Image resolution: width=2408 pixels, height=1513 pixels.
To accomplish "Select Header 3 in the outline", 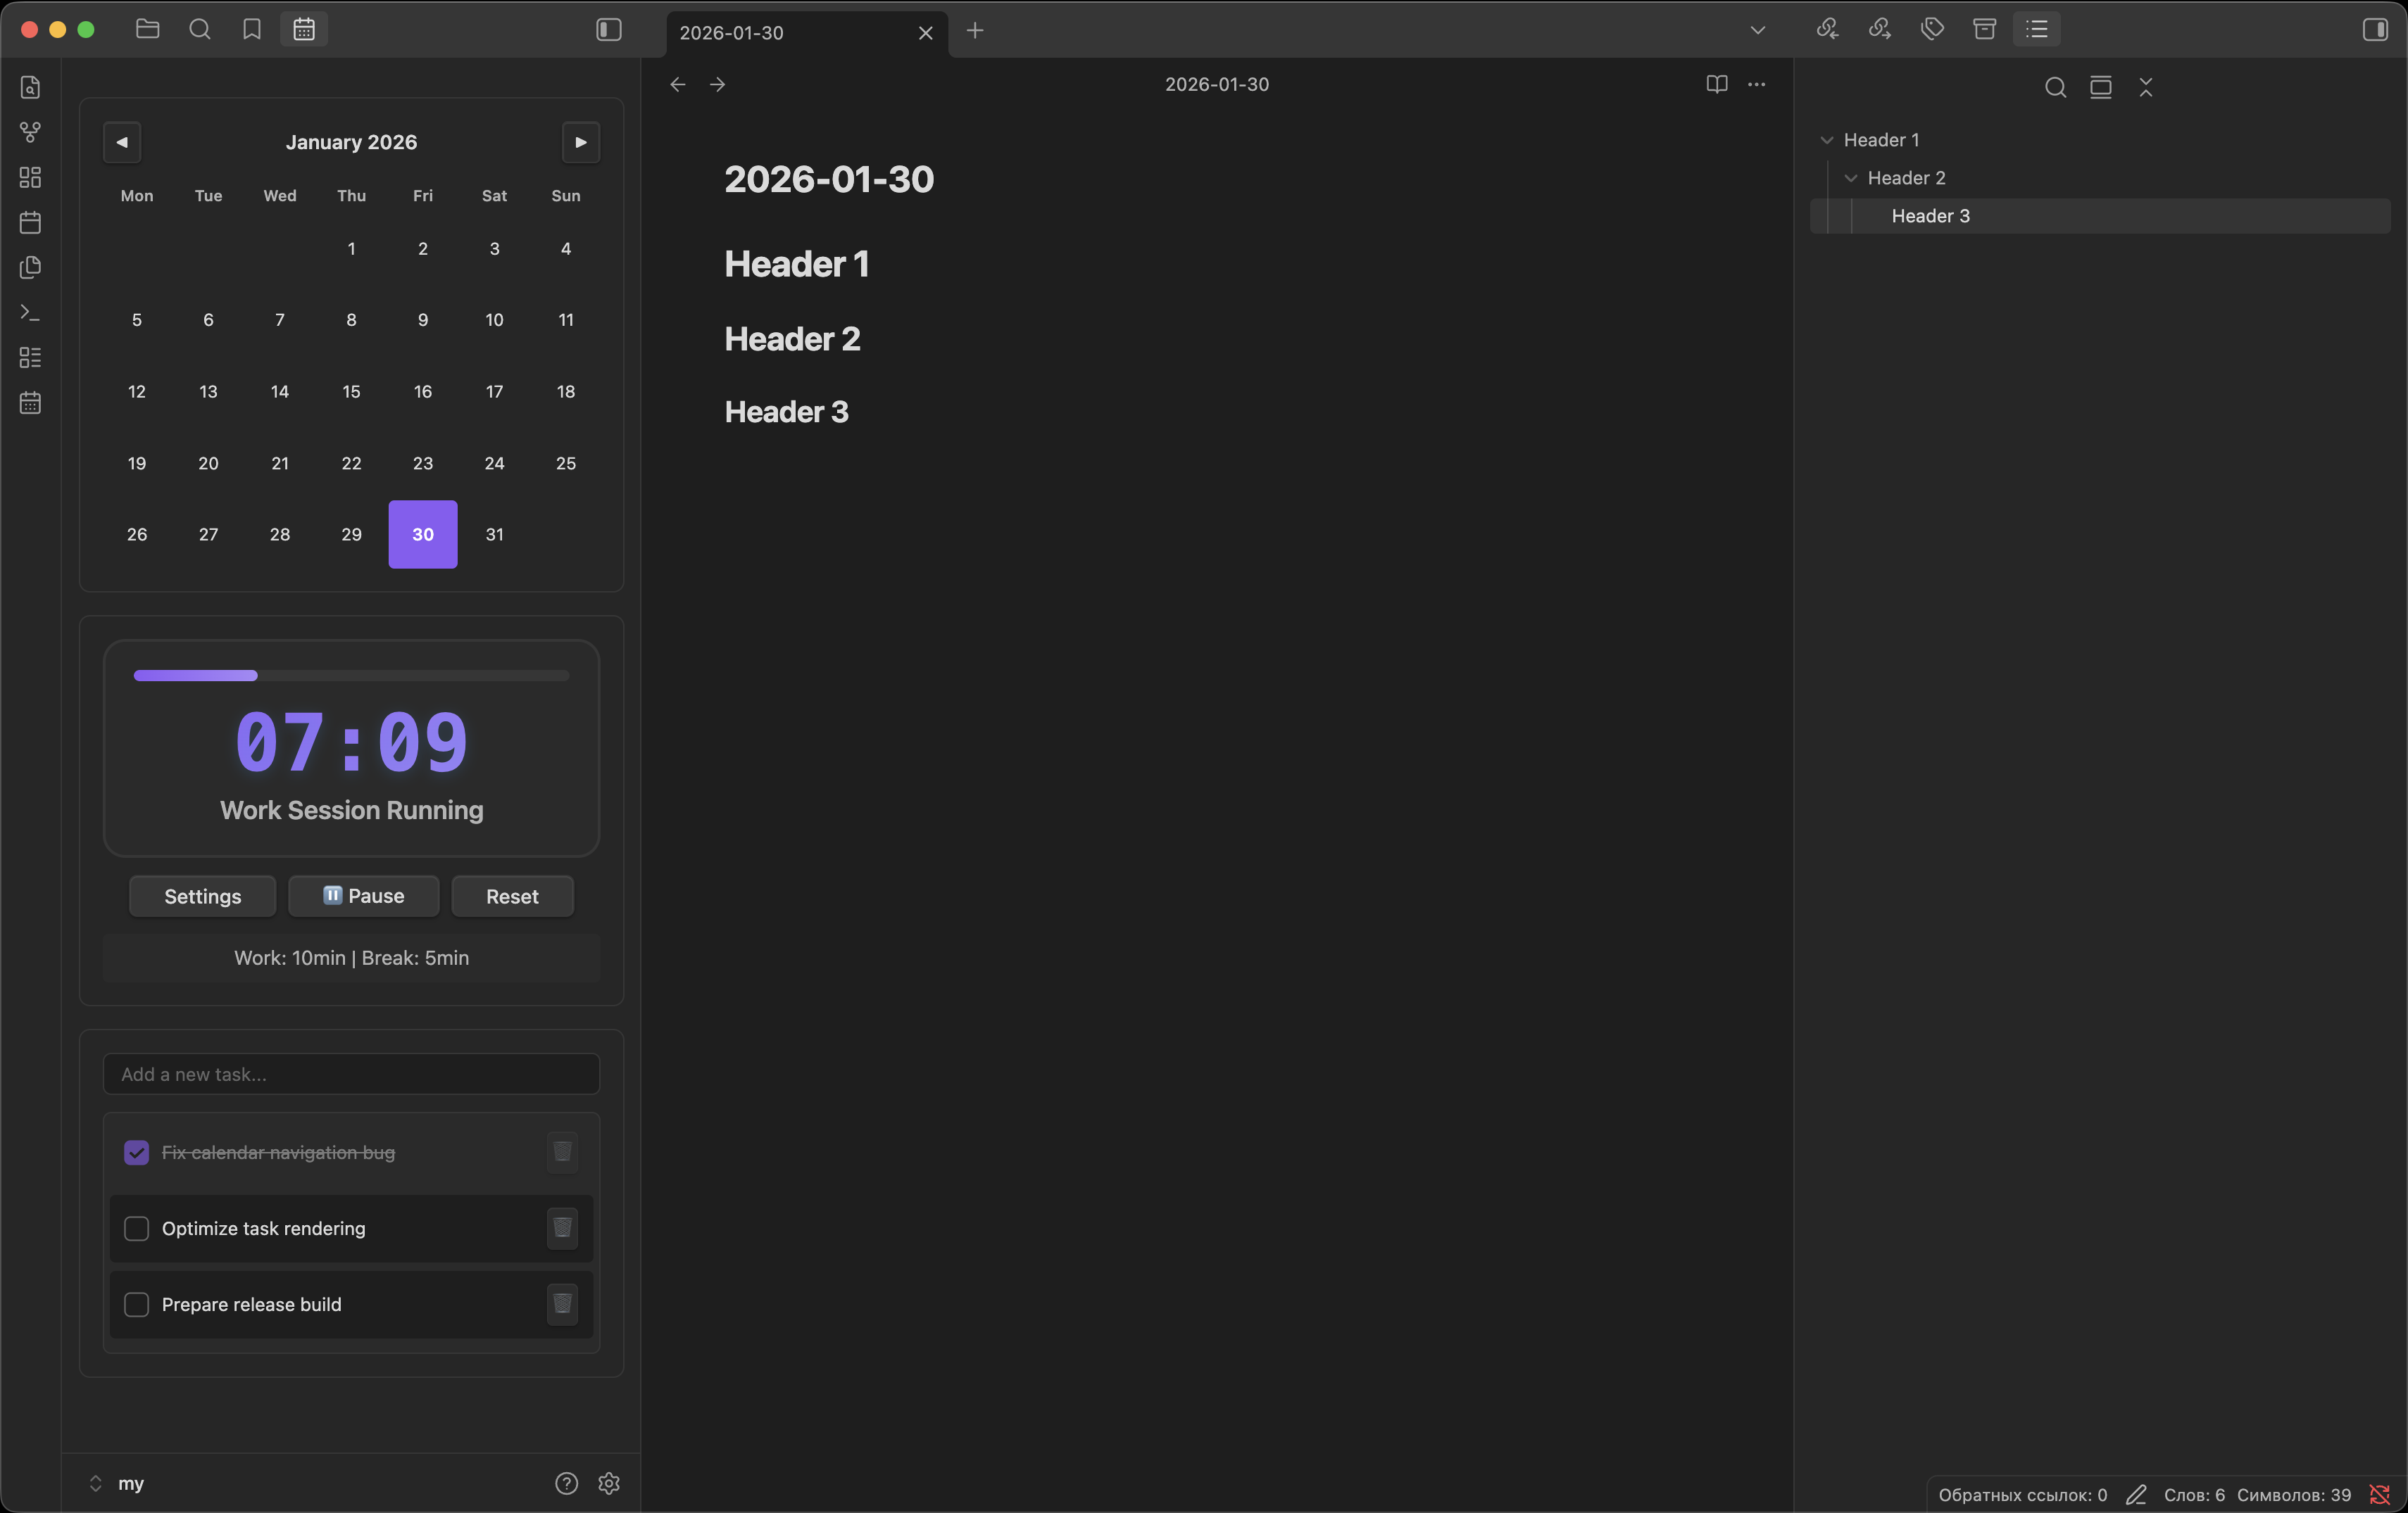I will click(x=1930, y=216).
